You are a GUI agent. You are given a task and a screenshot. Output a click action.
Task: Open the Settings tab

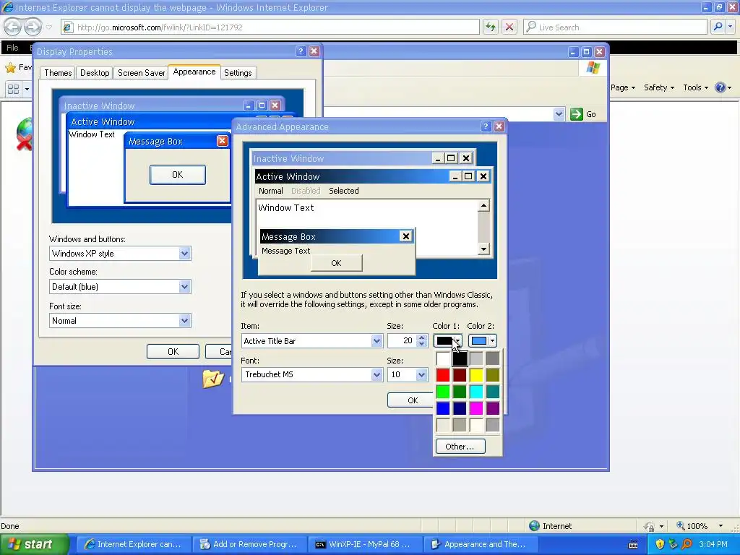click(238, 73)
